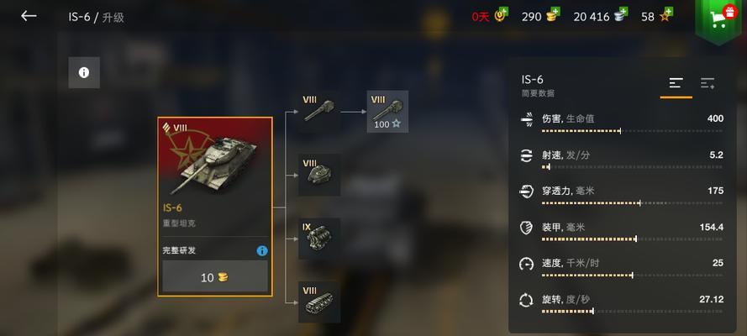Click the 旋转 rotation stat bar
This screenshot has height=336, width=747.
[x=632, y=312]
